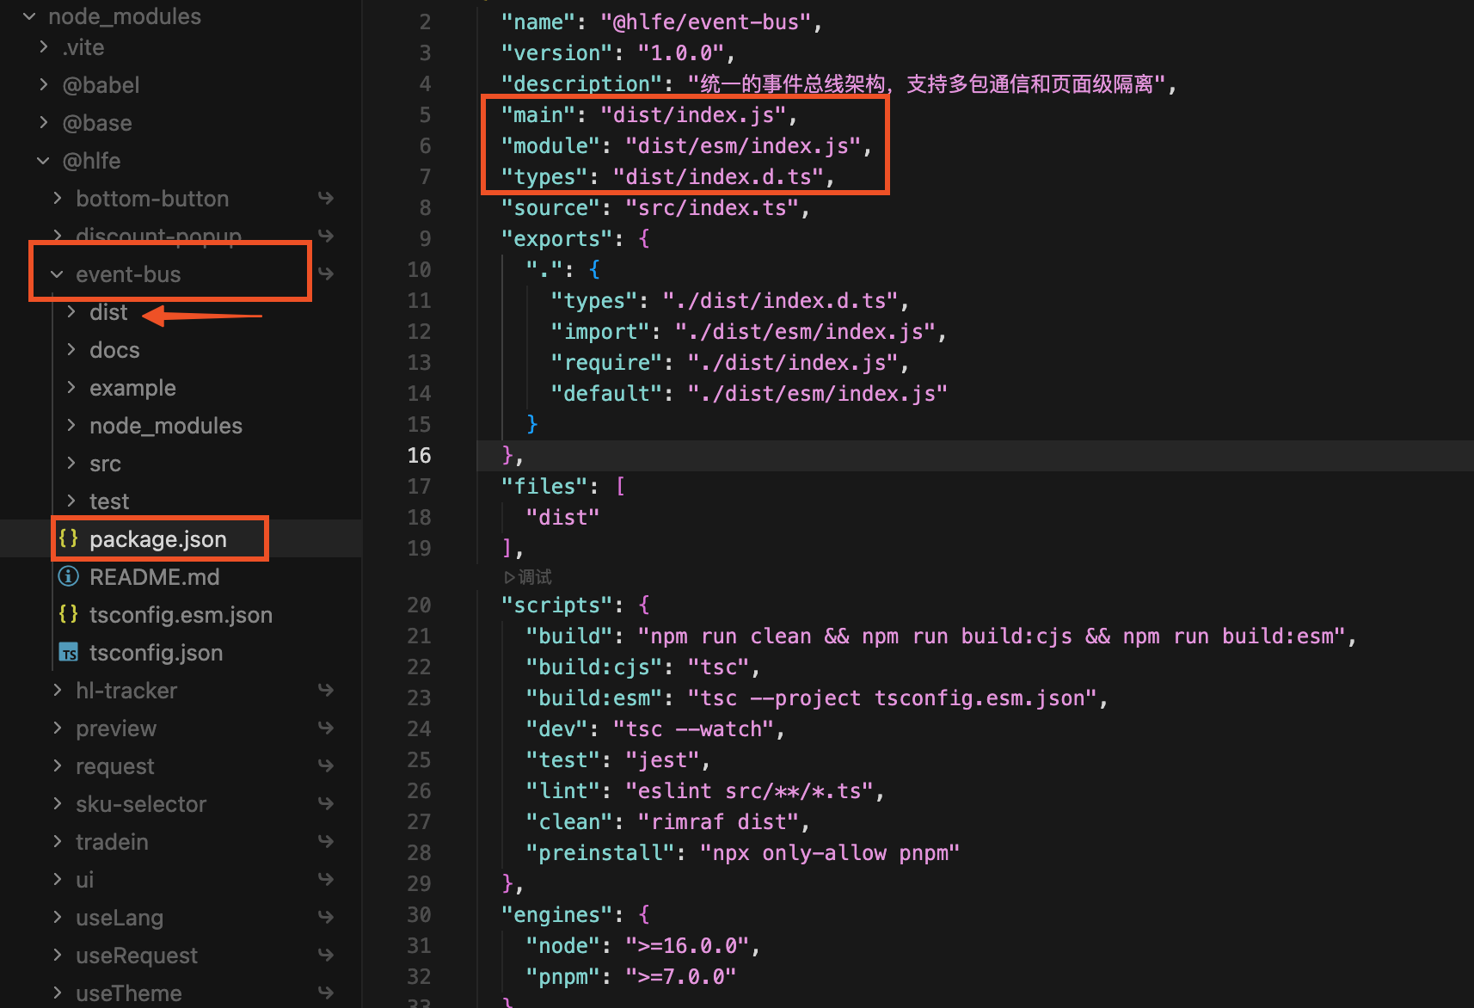Image resolution: width=1474 pixels, height=1008 pixels.
Task: Expand the @babel folder chevron
Action: 43,84
